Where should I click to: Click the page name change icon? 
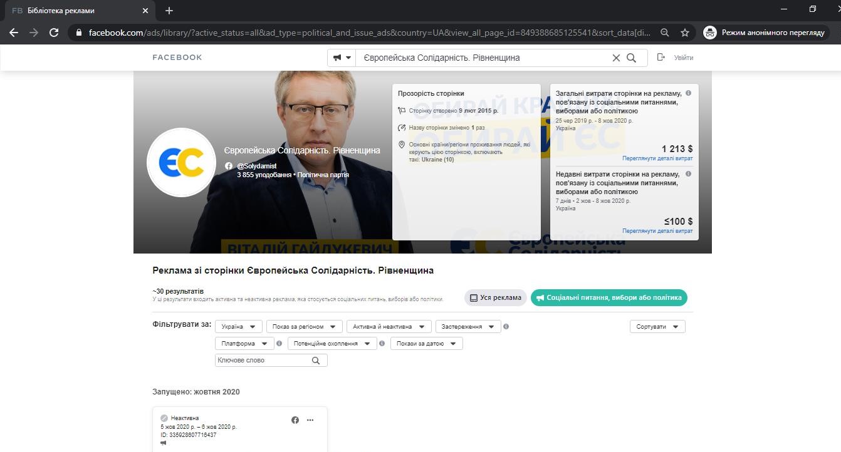point(402,128)
